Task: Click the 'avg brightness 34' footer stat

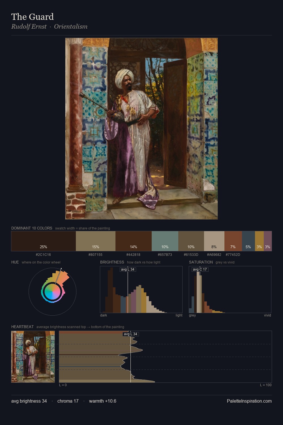Action: pyautogui.click(x=29, y=401)
